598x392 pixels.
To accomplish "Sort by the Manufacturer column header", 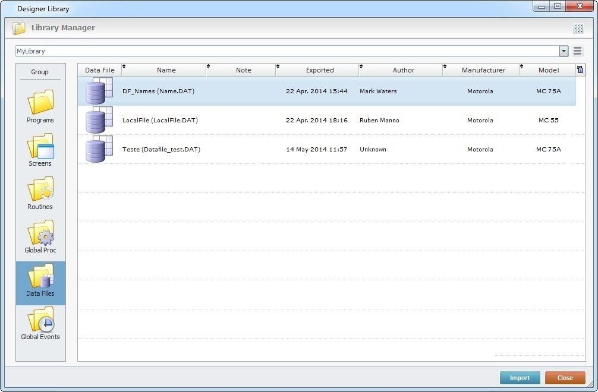I will [483, 70].
